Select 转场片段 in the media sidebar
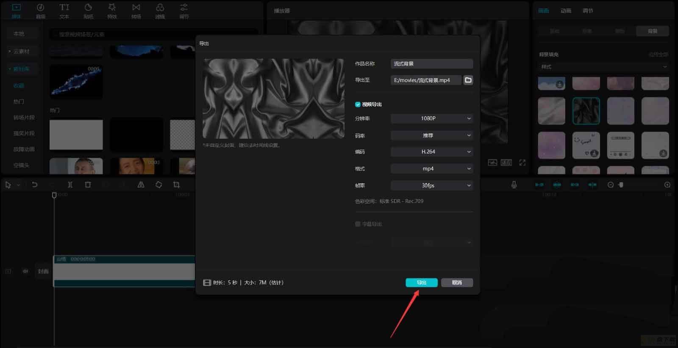 coord(24,118)
